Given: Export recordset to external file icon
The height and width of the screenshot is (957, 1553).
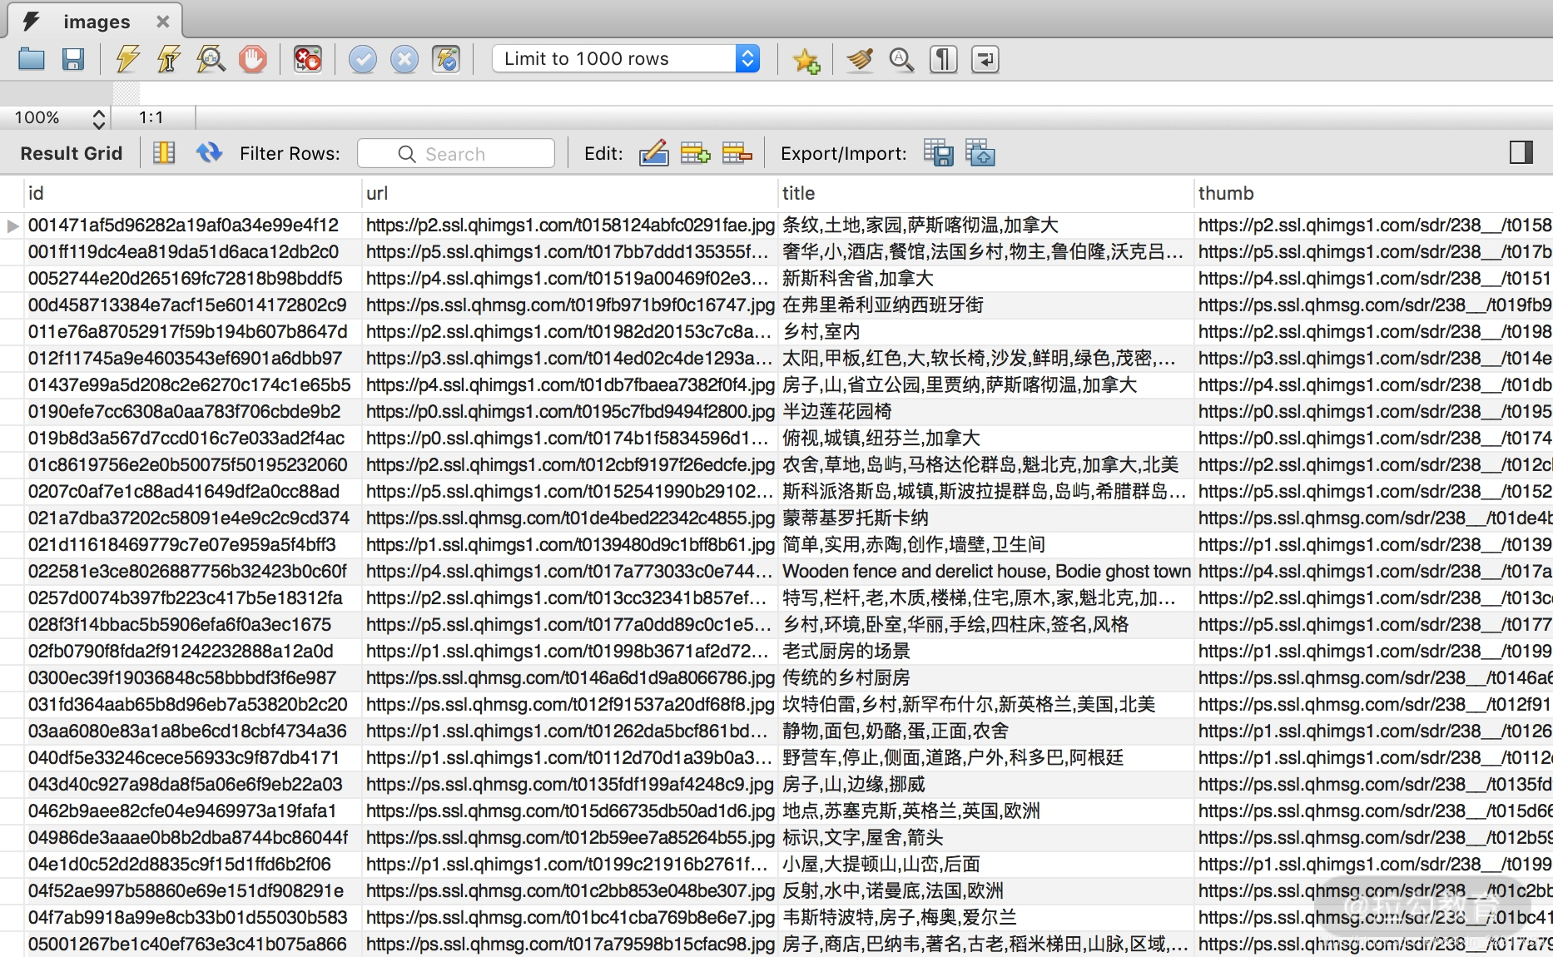Looking at the screenshot, I should 939,153.
